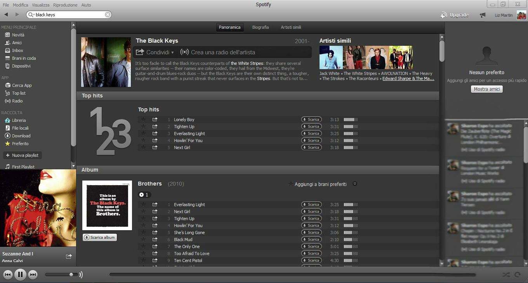
Task: Adjust the volume slider
Action: (x=62, y=275)
